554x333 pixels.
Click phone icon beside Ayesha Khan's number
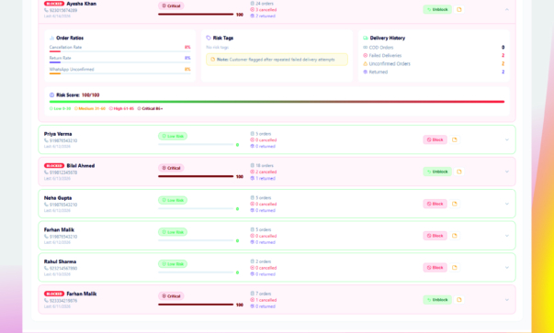(x=46, y=10)
